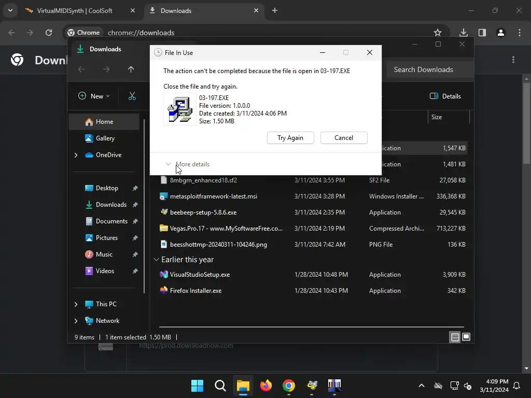Select file 8mbgm_enhanced18.sf2
The image size is (531, 398).
click(312, 180)
